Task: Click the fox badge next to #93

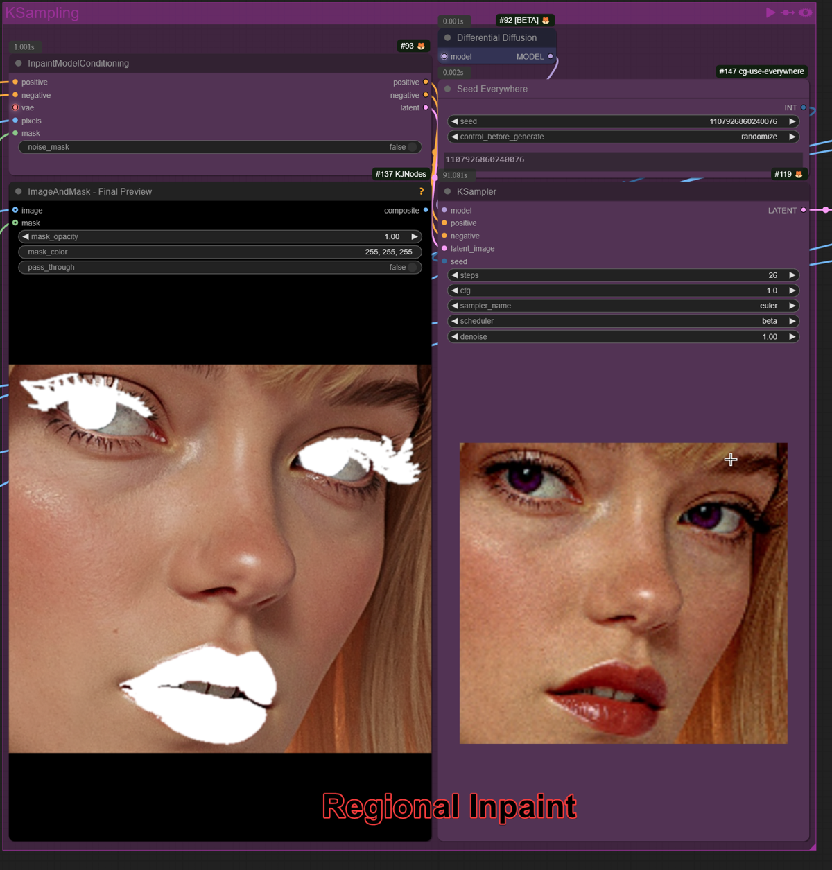Action: pyautogui.click(x=421, y=46)
